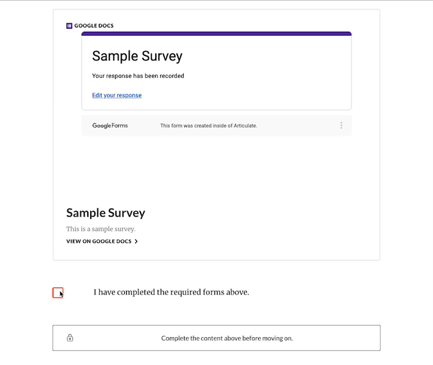Click 'Your response has been recorded' message
The width and height of the screenshot is (433, 365).
138,75
